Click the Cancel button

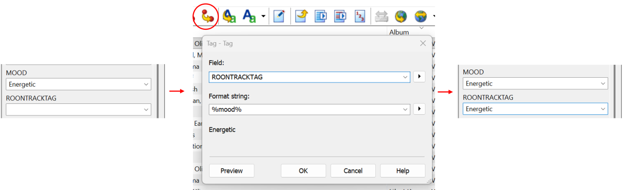[353, 171]
